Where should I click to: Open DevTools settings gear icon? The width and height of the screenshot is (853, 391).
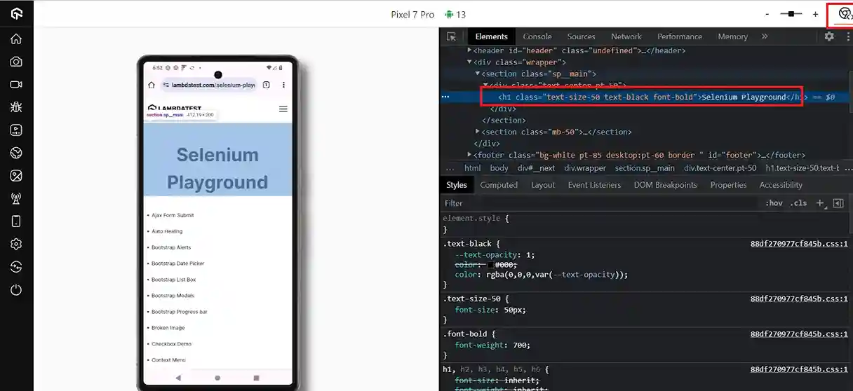(829, 36)
